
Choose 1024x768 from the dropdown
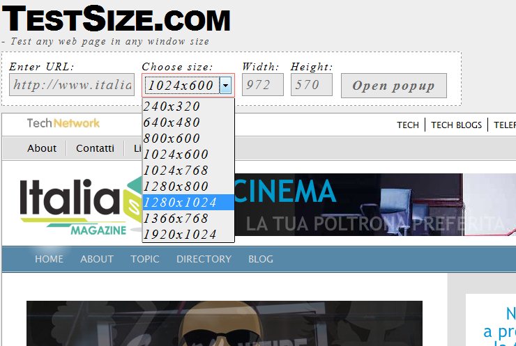188,170
